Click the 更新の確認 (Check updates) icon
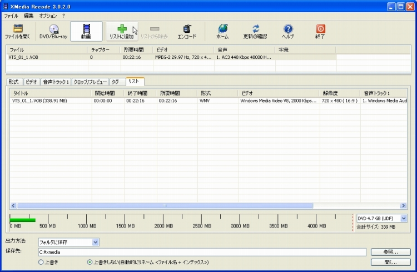The image size is (417, 272). (255, 31)
